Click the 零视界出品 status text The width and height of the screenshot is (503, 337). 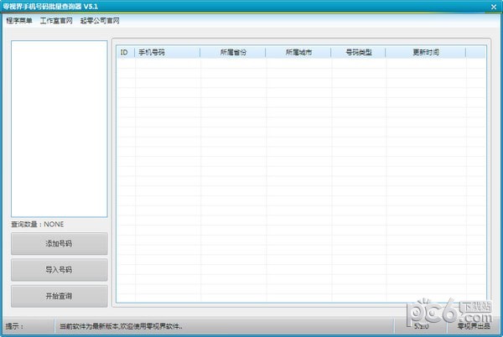coord(474,326)
